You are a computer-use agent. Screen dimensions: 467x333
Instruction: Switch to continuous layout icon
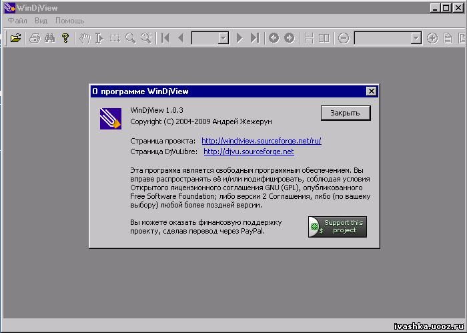[309, 38]
